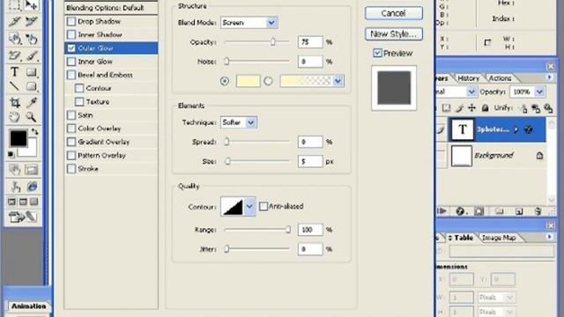Create new layer icon in Layers panel

[x=519, y=211]
